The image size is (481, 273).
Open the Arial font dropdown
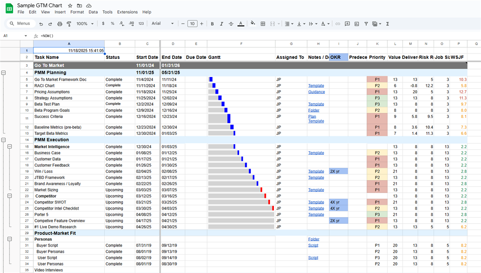pyautogui.click(x=163, y=23)
